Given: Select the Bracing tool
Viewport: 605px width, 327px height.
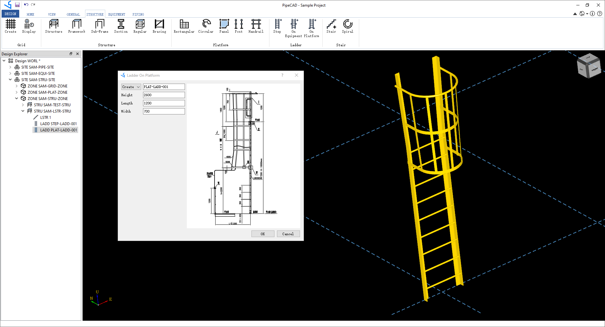Looking at the screenshot, I should point(159,27).
